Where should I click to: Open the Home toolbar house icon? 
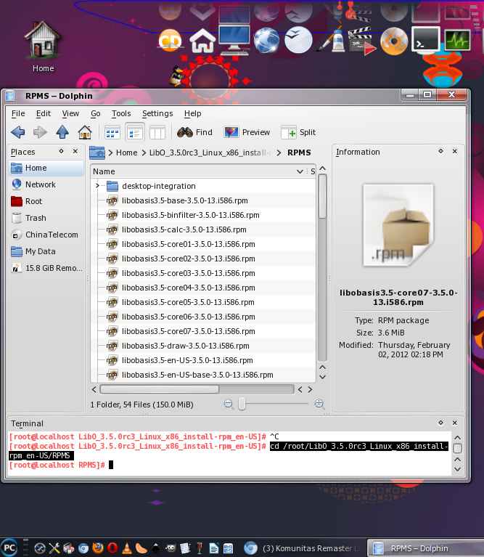point(85,132)
